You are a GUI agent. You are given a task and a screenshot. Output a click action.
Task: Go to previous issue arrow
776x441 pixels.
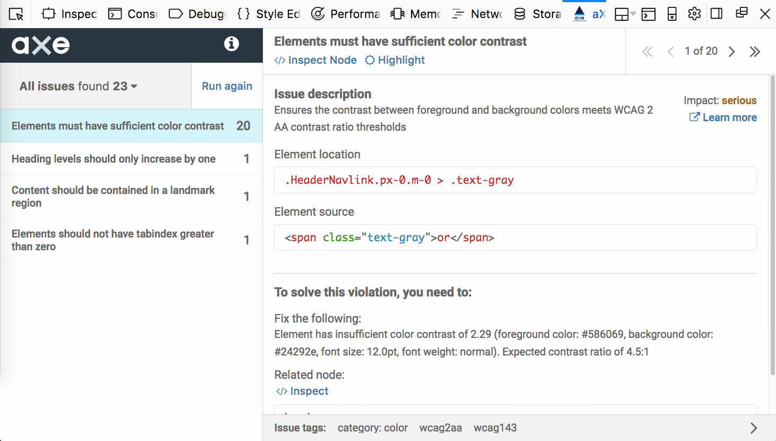[x=670, y=52]
